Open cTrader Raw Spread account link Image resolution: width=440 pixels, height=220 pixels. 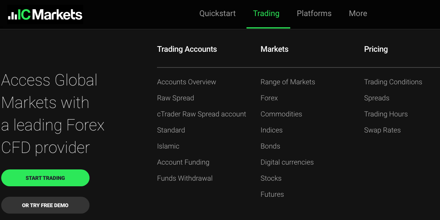(202, 114)
